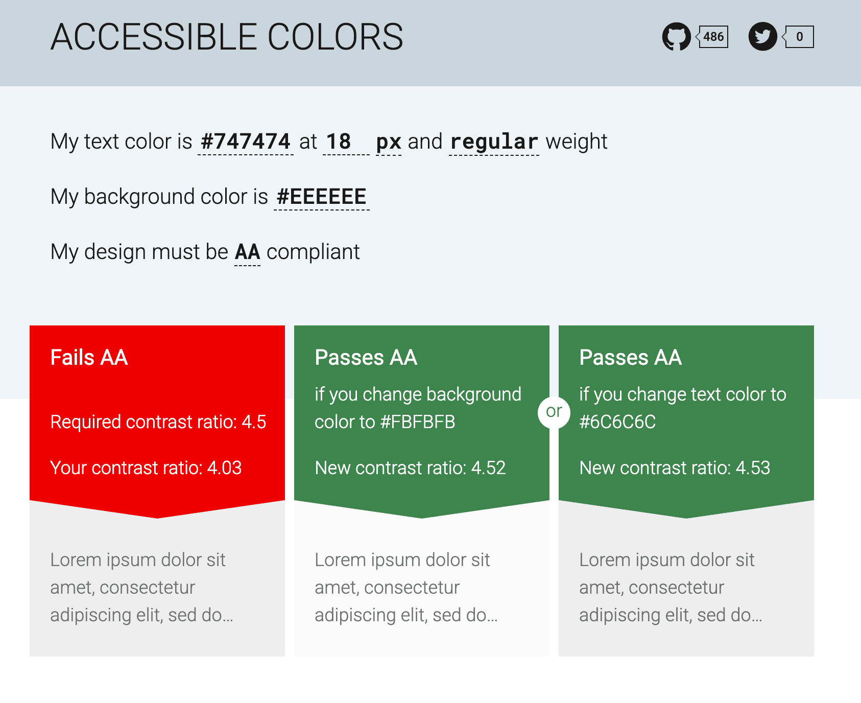Open the px unit selector
This screenshot has width=861, height=703.
389,142
